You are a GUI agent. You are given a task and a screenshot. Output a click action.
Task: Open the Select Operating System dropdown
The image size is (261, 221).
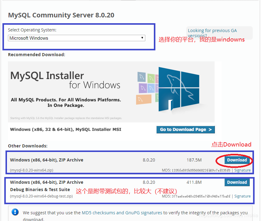[77, 38]
